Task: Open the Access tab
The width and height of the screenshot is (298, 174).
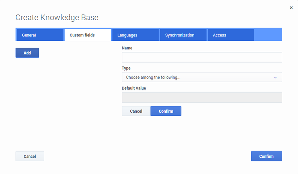Action: tap(231, 35)
